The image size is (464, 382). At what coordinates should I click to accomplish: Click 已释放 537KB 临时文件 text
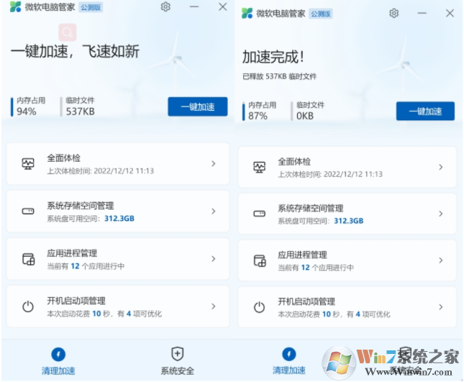[x=279, y=77]
